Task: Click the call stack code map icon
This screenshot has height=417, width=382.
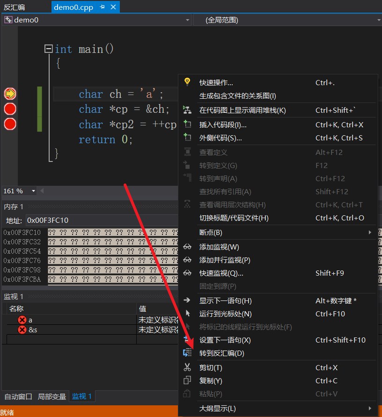Action: [x=187, y=110]
